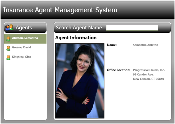Select agent Ableton, Samantha in the list

pyautogui.click(x=26, y=39)
